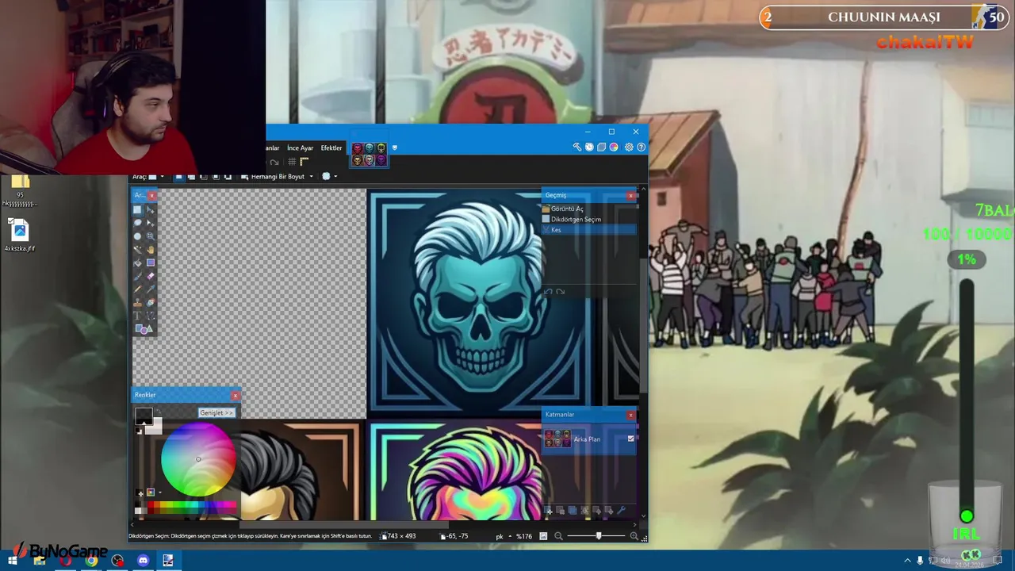This screenshot has width=1015, height=571.
Task: Select Arka Plan layer row
Action: click(589, 439)
